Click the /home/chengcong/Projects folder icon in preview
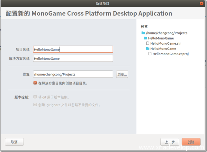 point(143,33)
